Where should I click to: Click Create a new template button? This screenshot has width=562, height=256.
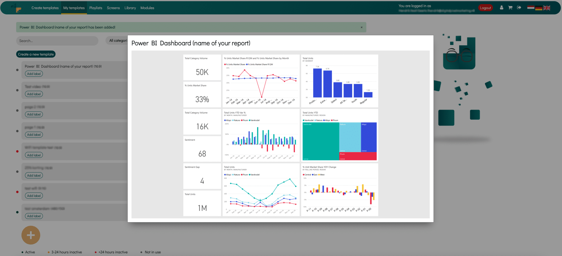pyautogui.click(x=36, y=54)
